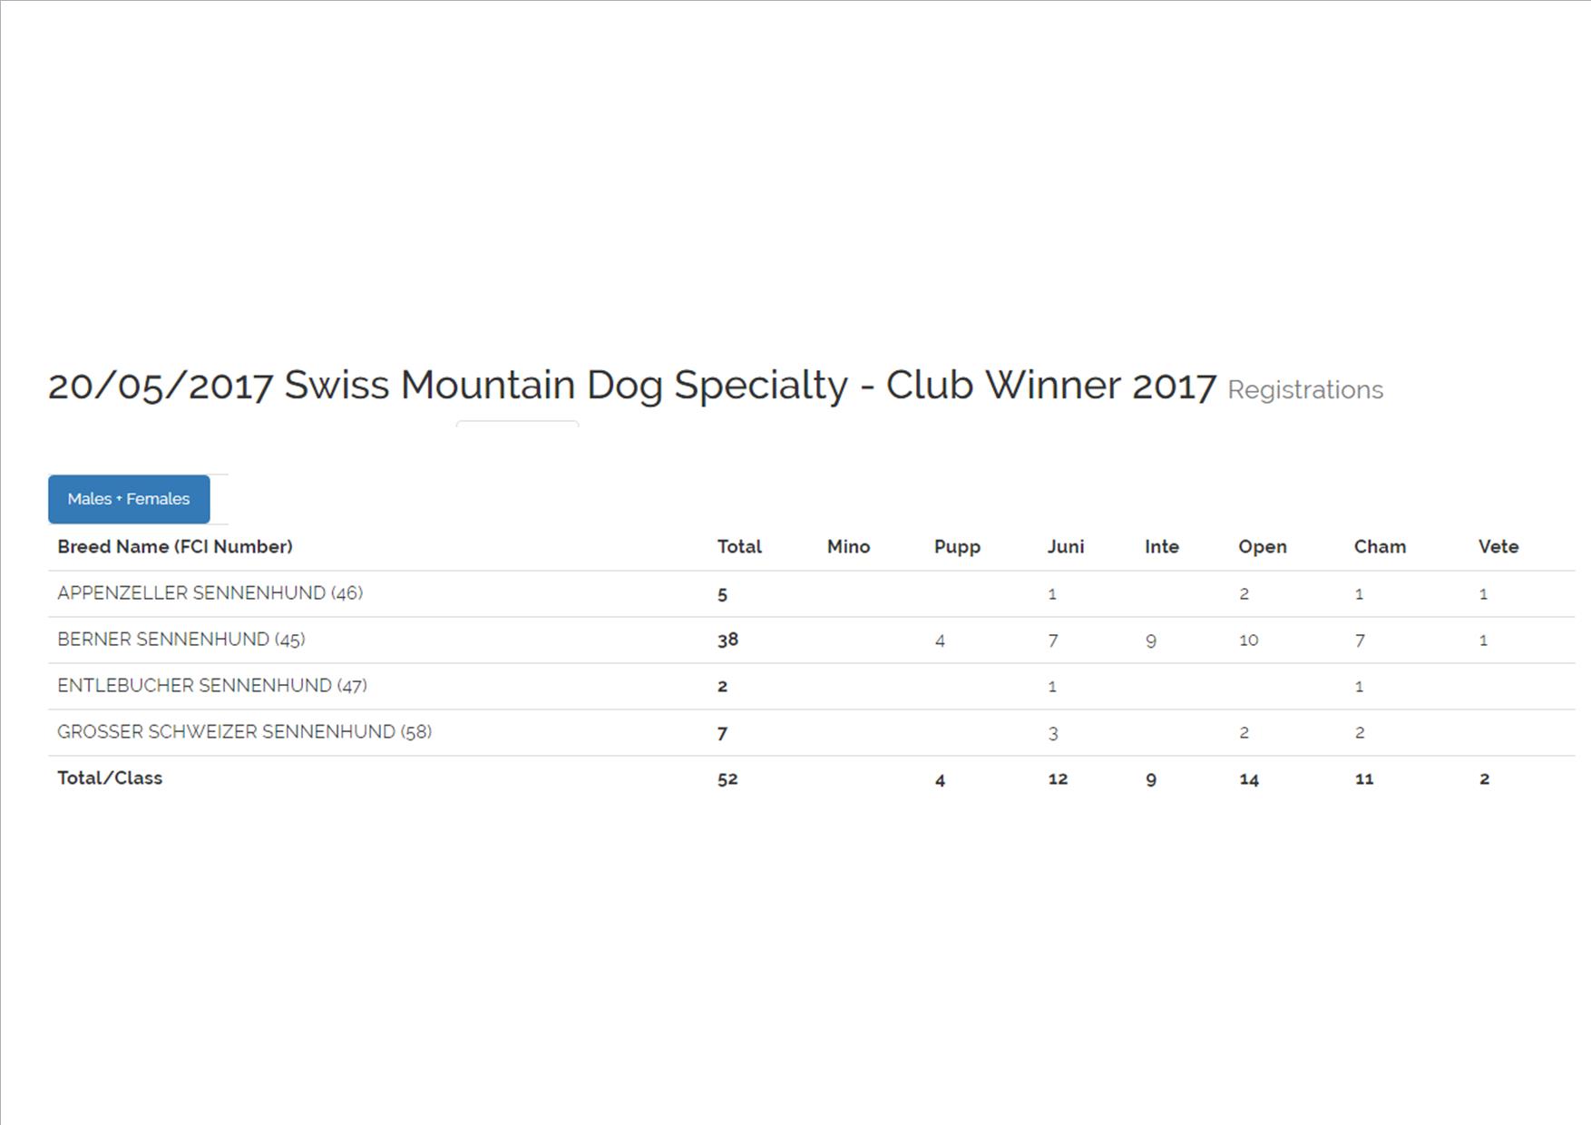The width and height of the screenshot is (1591, 1125).
Task: Select the Open column header
Action: pos(1262,546)
